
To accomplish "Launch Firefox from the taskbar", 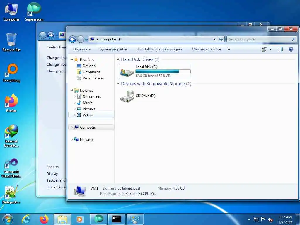I will [x=44, y=219].
